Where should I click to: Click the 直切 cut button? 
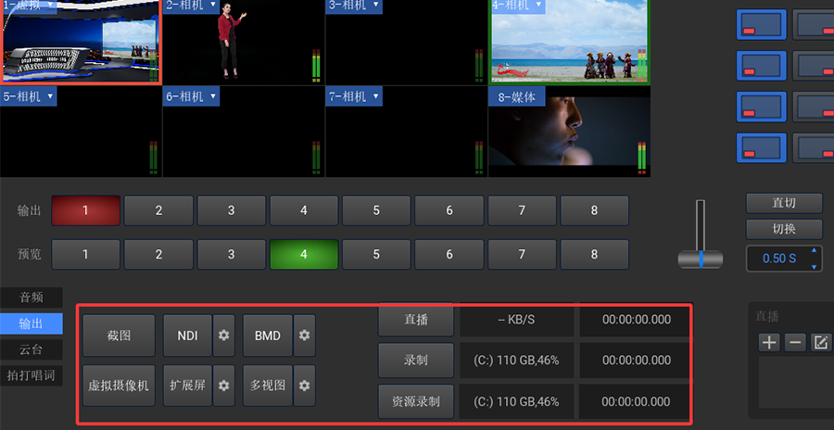[x=783, y=203]
